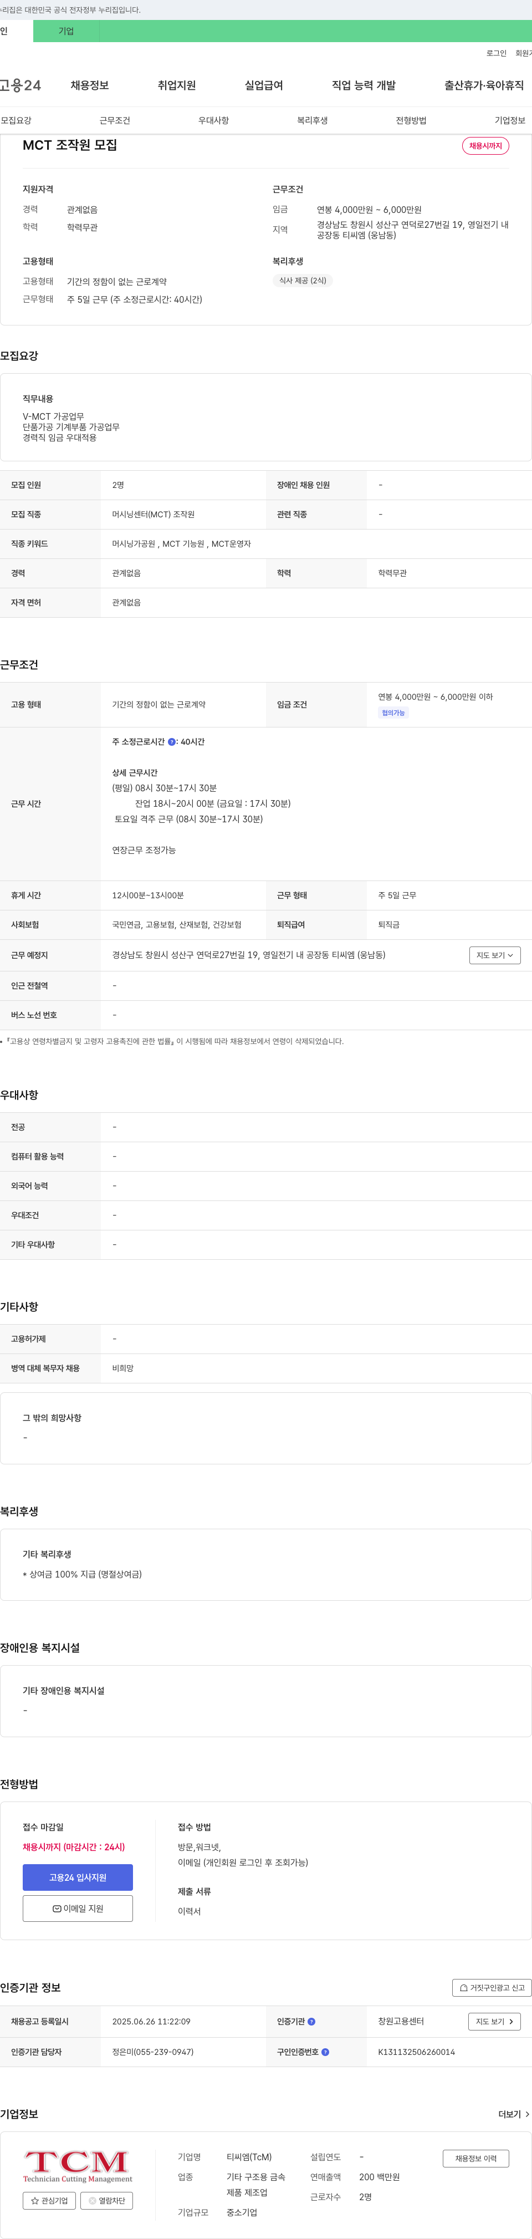Jump to 근무조건 section tab

coord(115,120)
